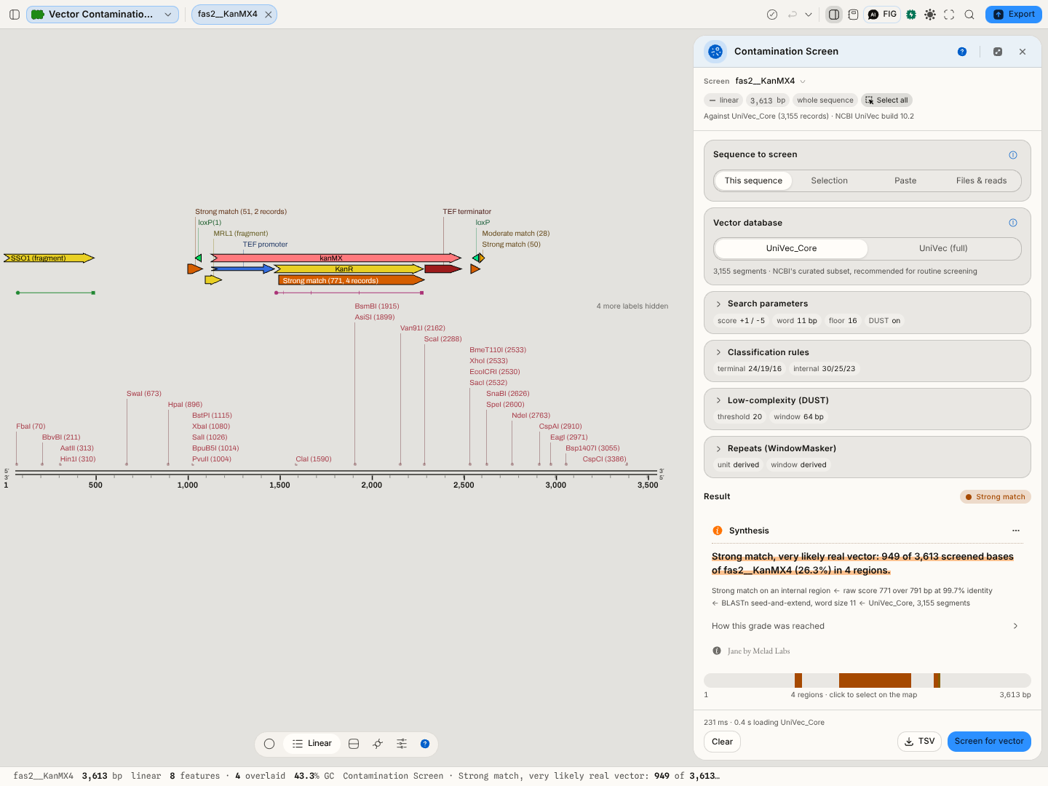Click the fullscreen expand icon
The height and width of the screenshot is (786, 1048).
pyautogui.click(x=949, y=15)
